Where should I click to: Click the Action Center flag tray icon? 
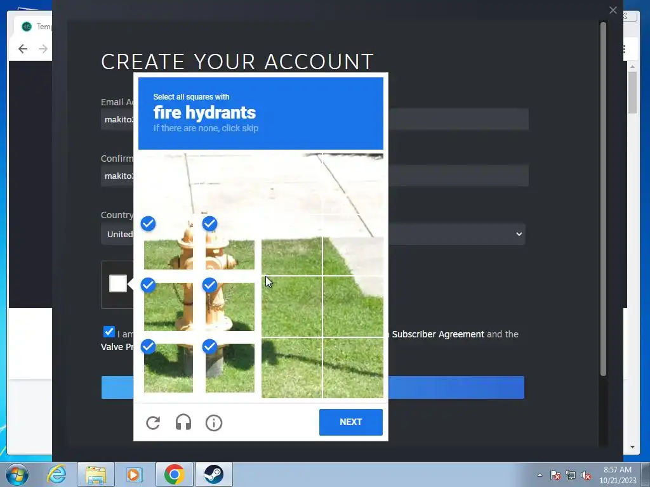pos(555,475)
